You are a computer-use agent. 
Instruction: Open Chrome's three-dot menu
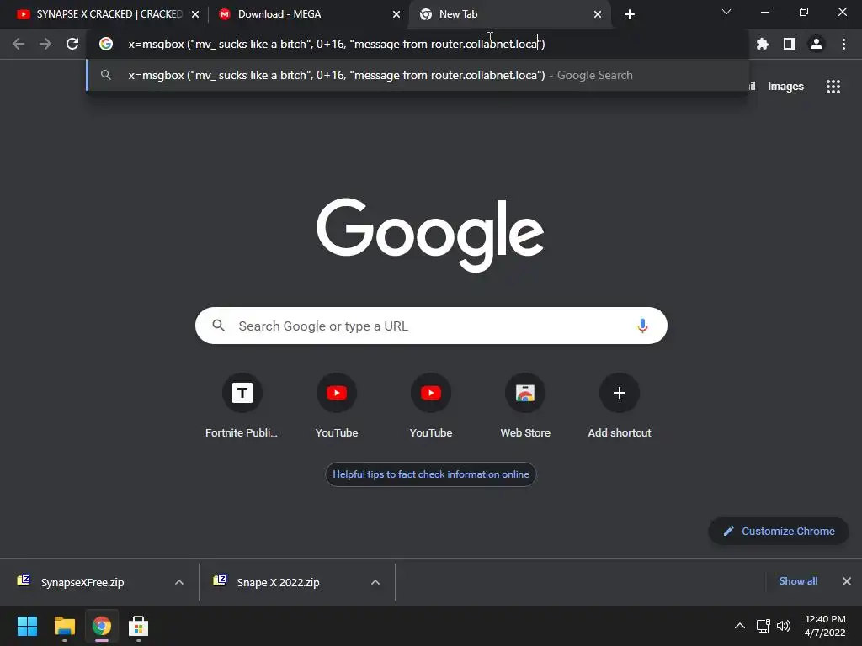coord(843,44)
